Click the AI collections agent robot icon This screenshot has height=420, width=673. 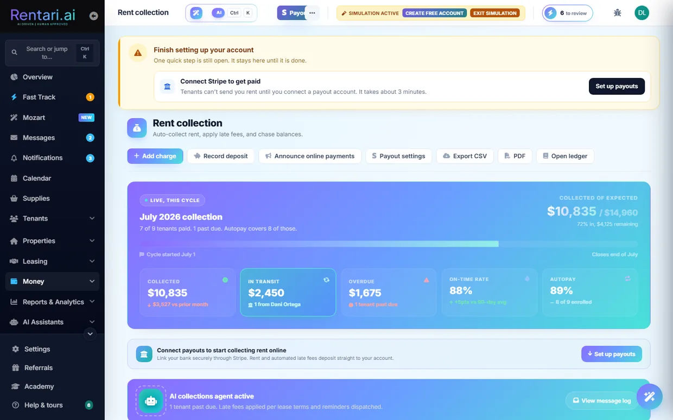[151, 401]
